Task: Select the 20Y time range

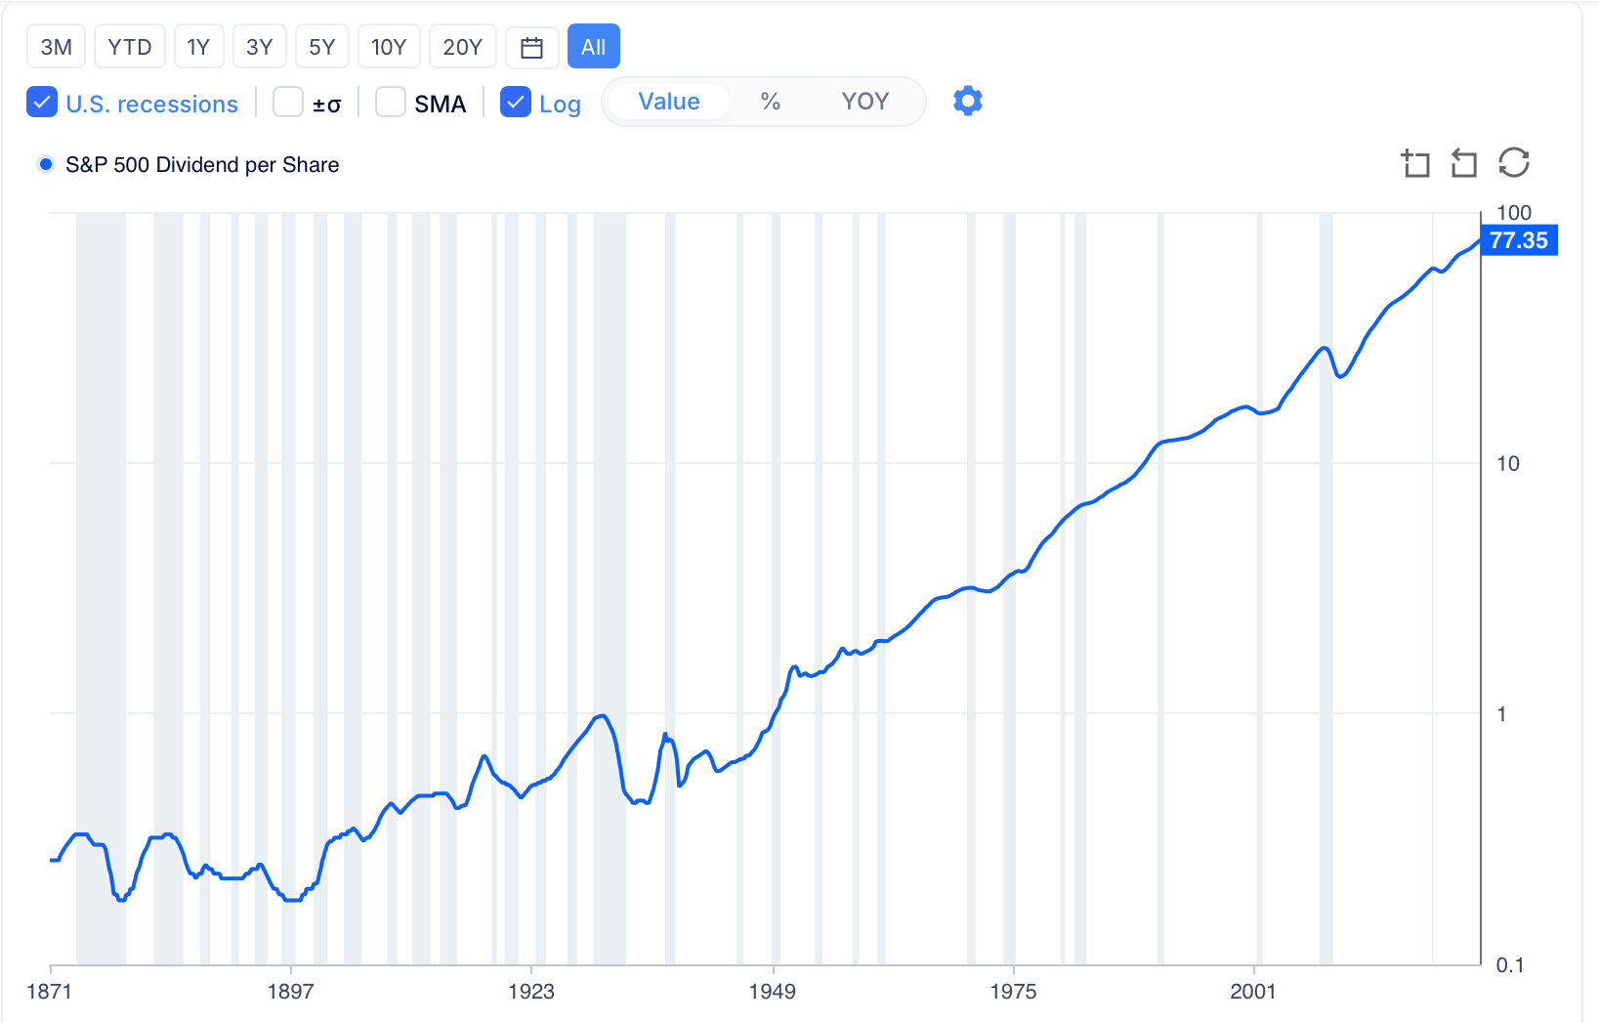Action: click(x=462, y=47)
